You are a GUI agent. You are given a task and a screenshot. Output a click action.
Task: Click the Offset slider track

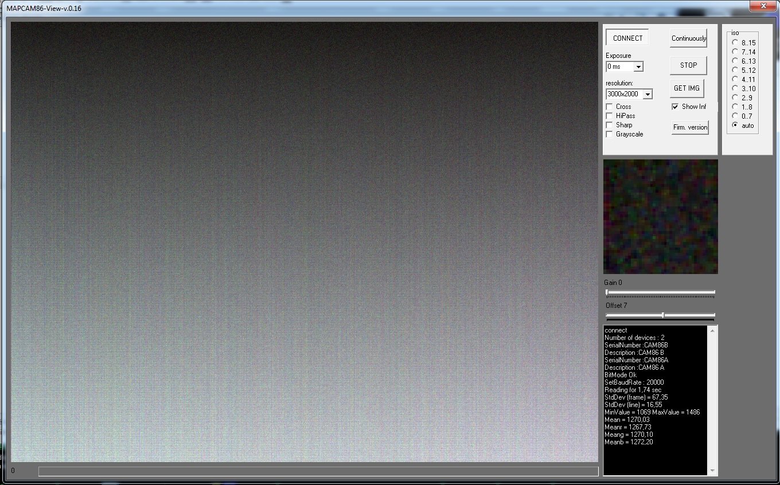point(661,315)
